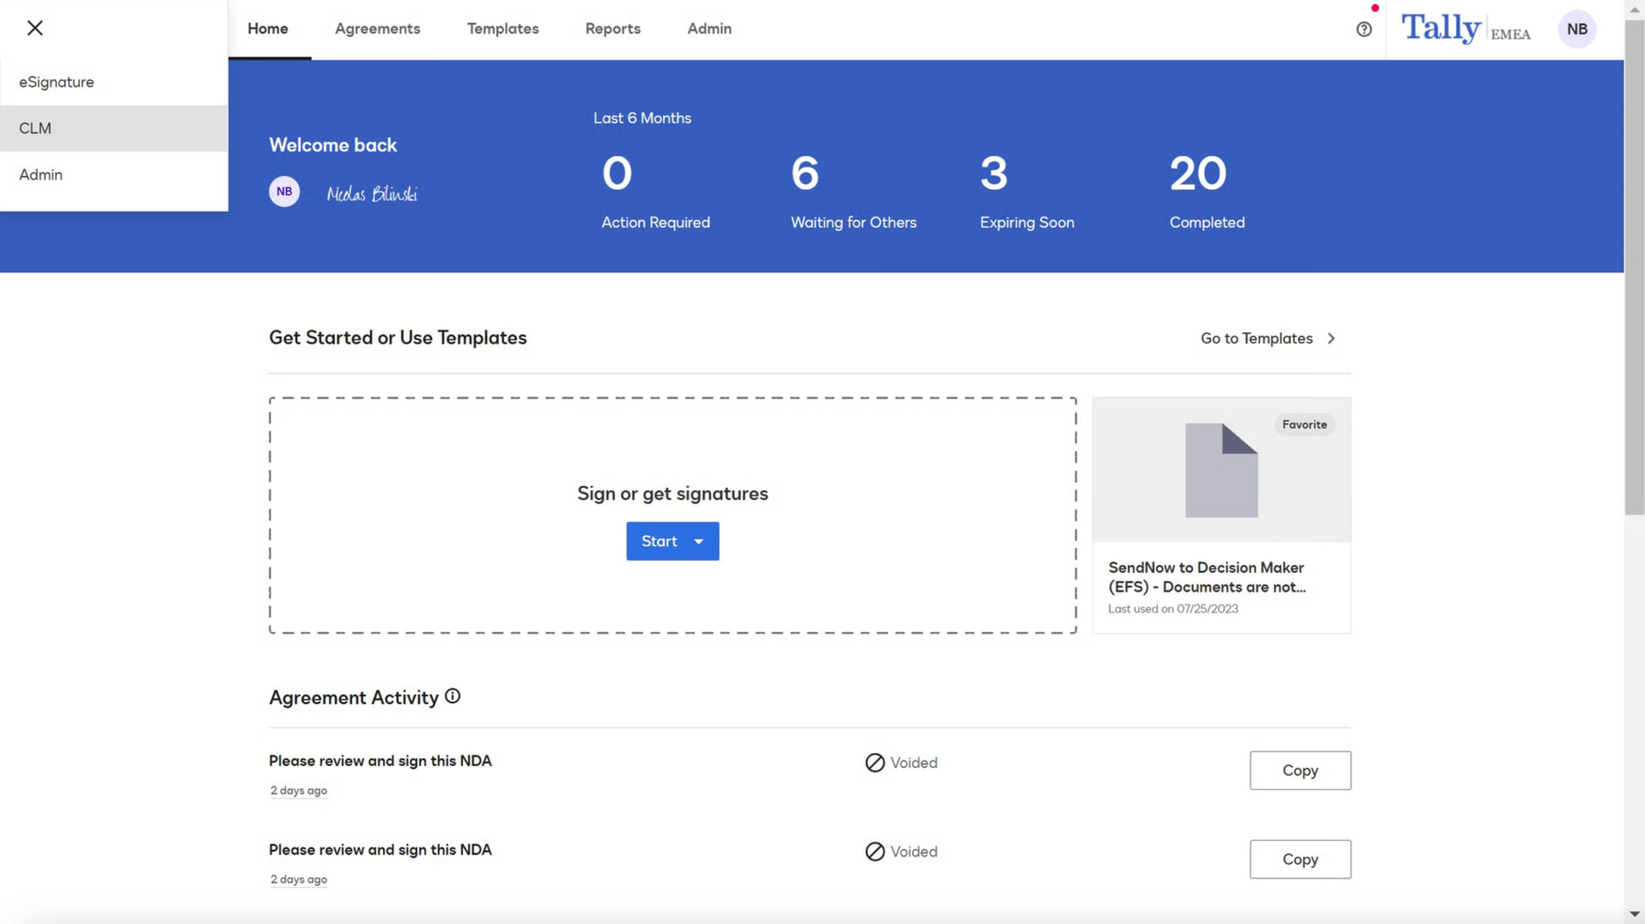
Task: Toggle the Favorite badge on SendNow template
Action: pos(1304,424)
